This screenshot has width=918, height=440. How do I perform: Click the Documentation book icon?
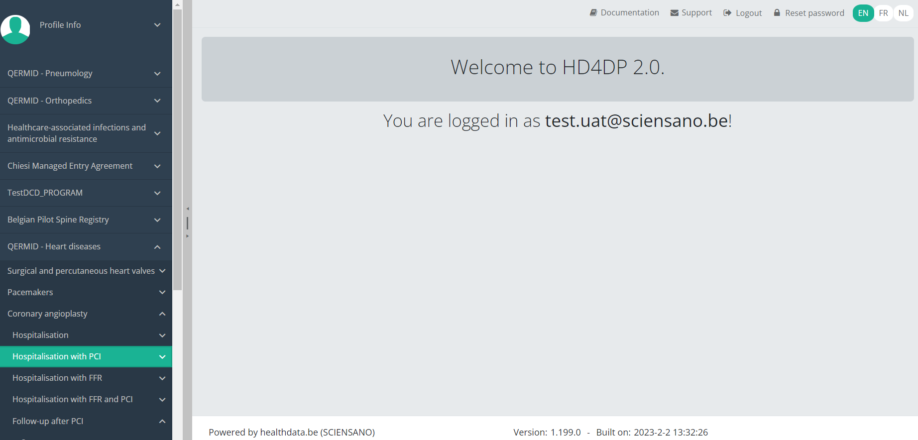tap(593, 13)
